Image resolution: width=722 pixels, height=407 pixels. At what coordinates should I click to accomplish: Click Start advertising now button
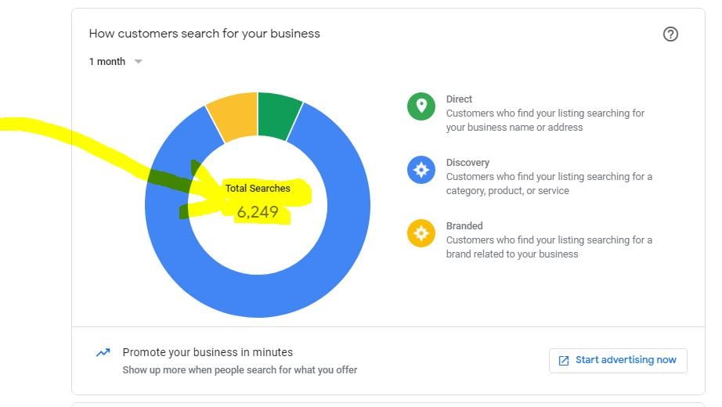[x=618, y=360]
